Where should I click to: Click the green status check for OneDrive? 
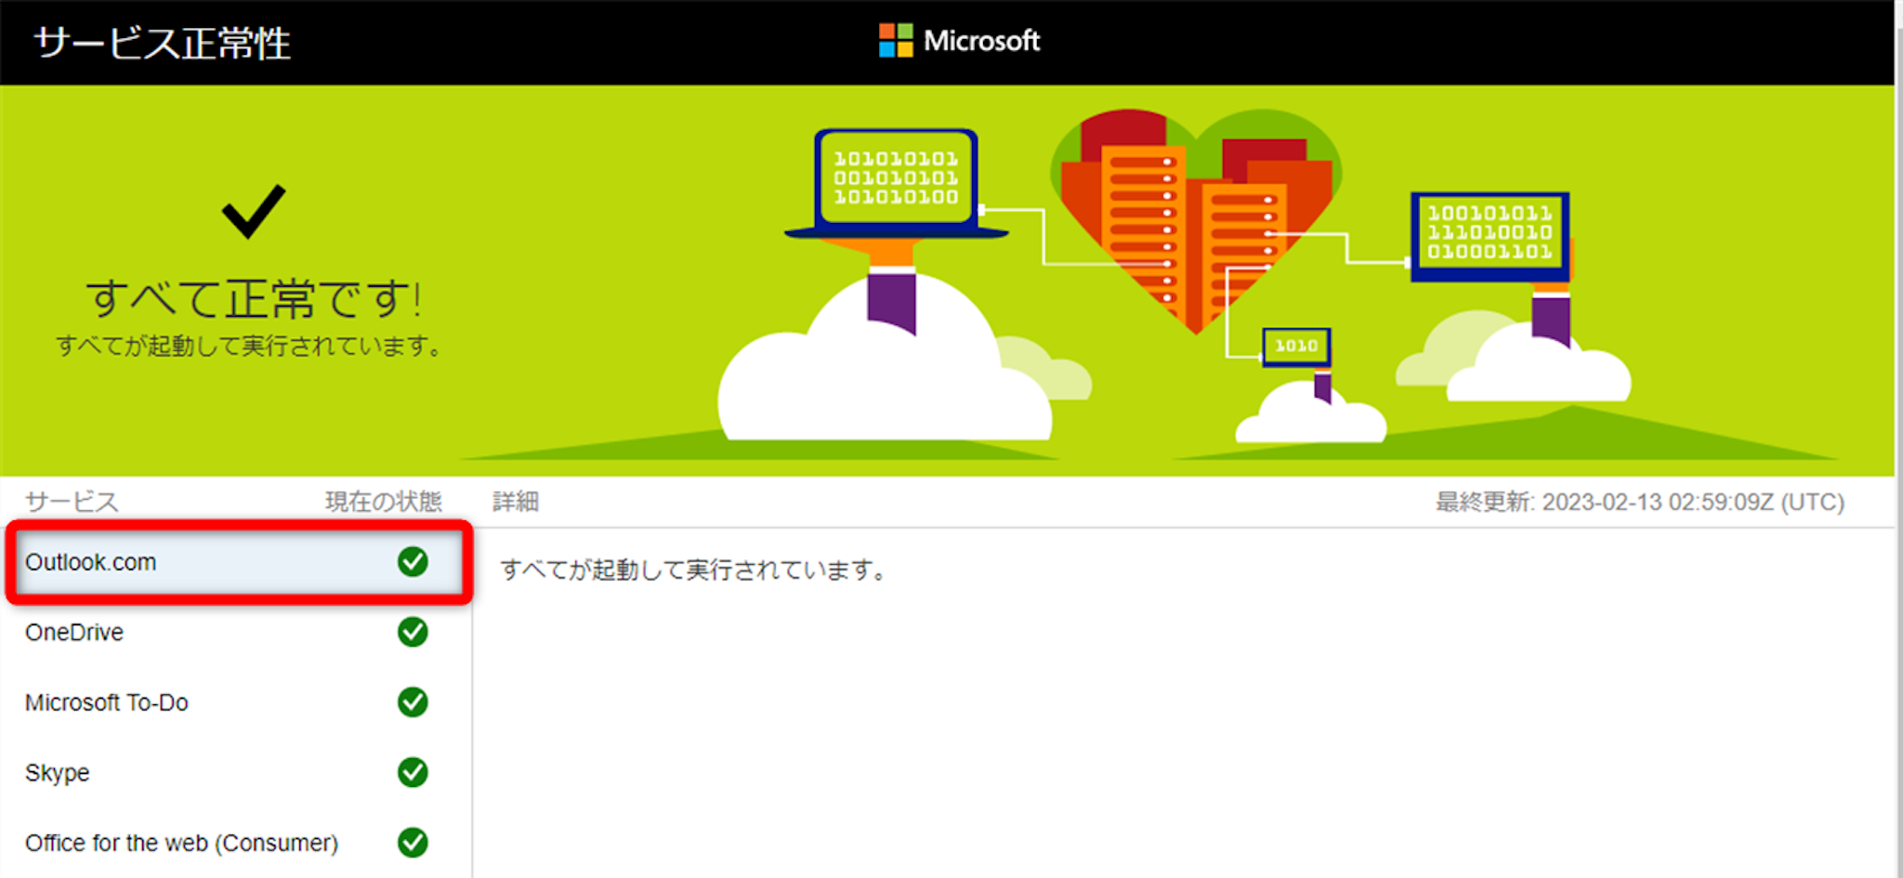pos(413,632)
